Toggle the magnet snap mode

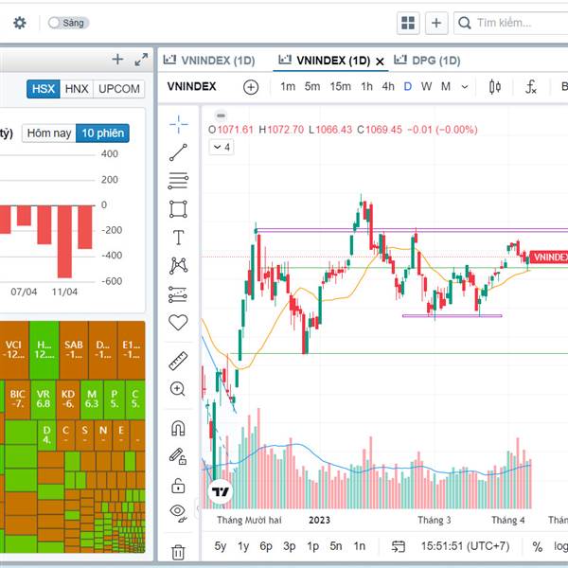point(178,428)
